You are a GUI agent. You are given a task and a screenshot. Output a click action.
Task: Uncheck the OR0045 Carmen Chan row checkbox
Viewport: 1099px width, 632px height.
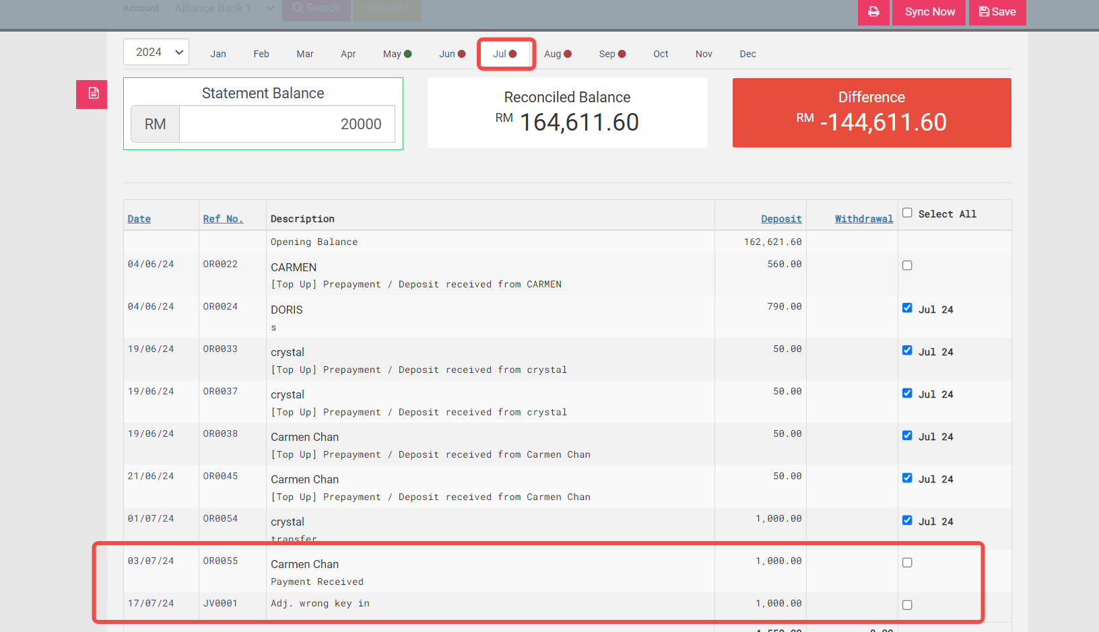907,477
